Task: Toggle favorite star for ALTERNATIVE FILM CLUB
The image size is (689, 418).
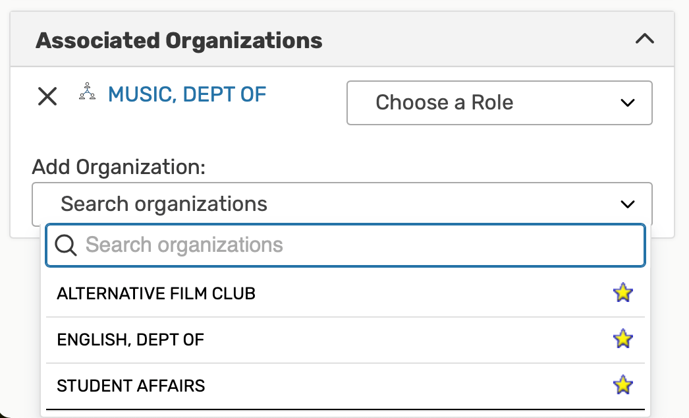Action: pyautogui.click(x=622, y=293)
